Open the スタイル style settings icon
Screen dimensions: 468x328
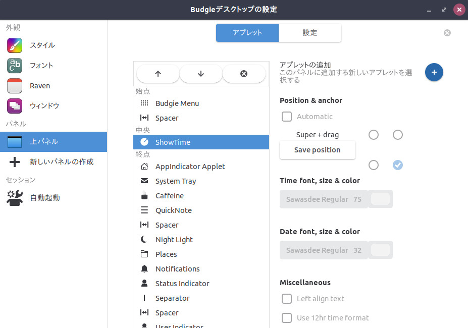[14, 45]
